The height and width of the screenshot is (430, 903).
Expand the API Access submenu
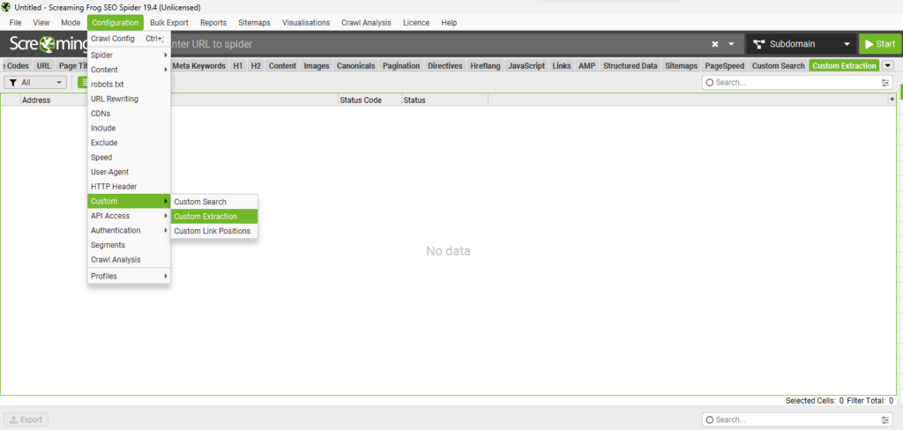pyautogui.click(x=129, y=216)
